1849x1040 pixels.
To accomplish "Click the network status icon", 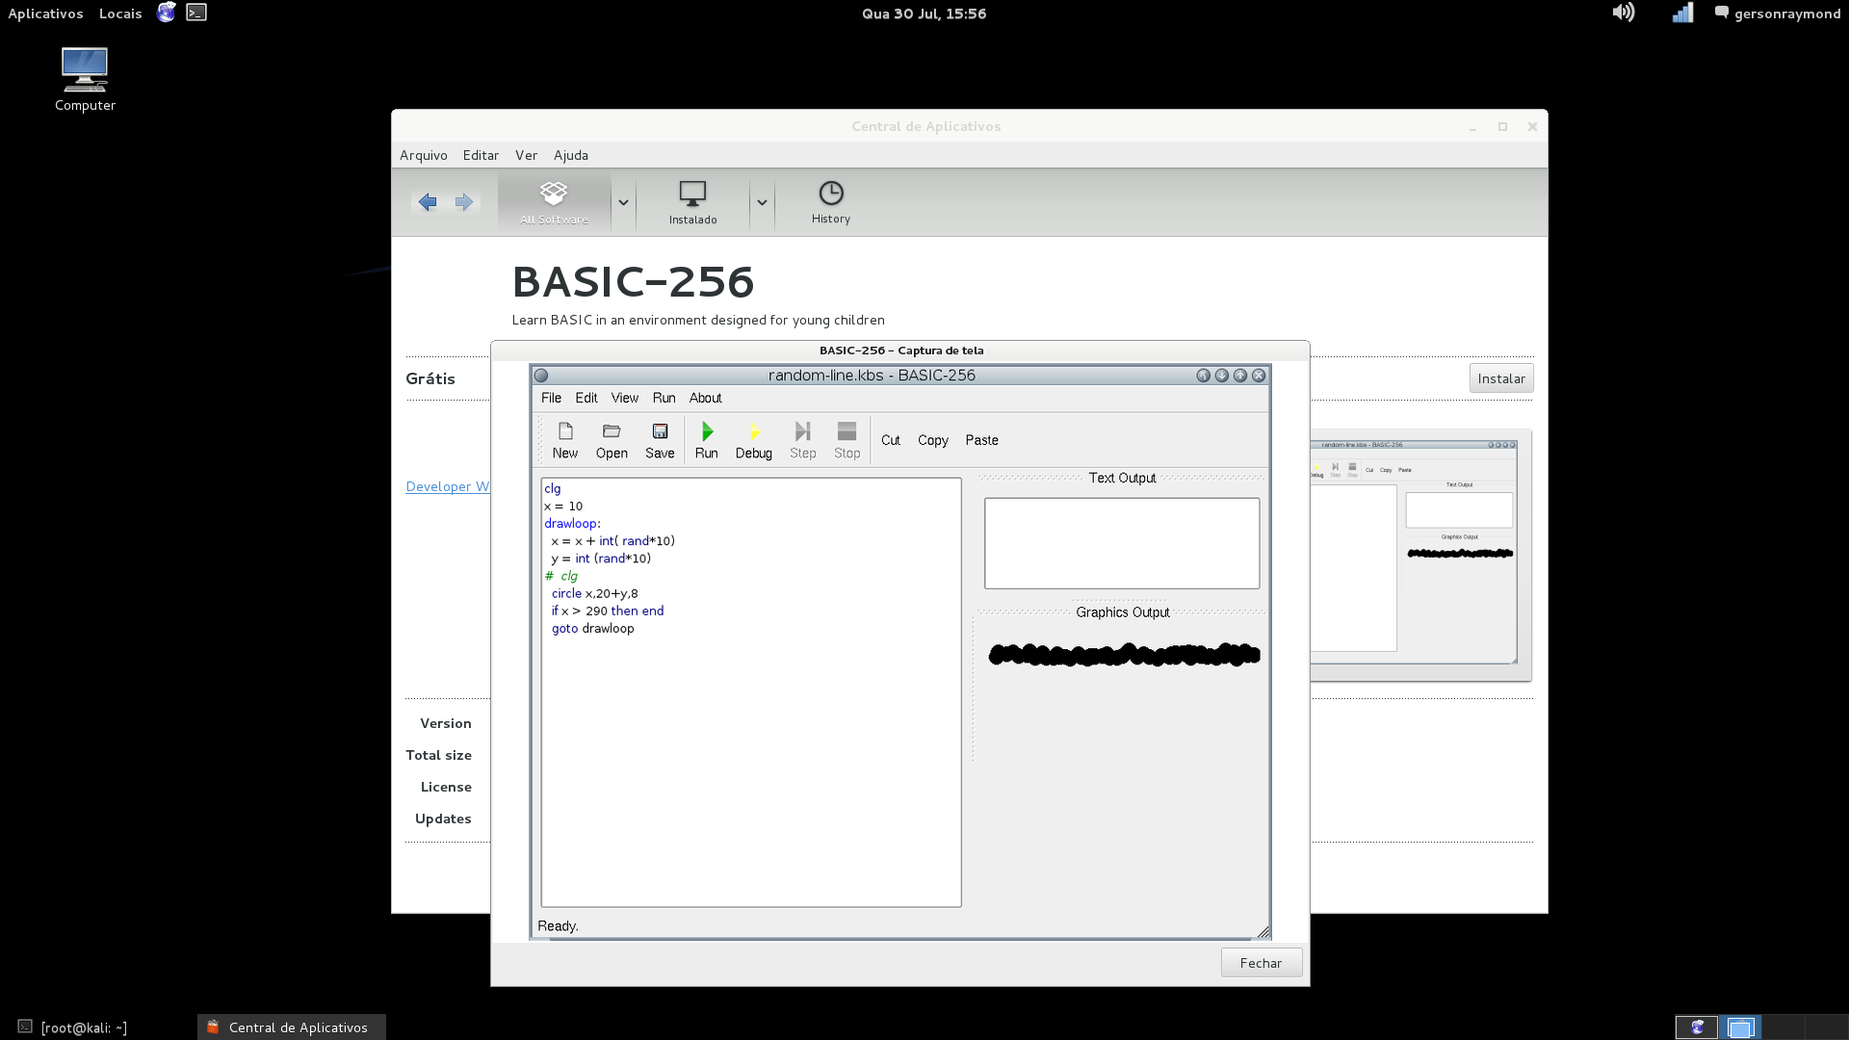I will (x=1682, y=13).
